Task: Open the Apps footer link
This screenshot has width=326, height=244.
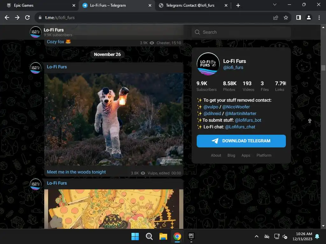Action: click(x=246, y=155)
